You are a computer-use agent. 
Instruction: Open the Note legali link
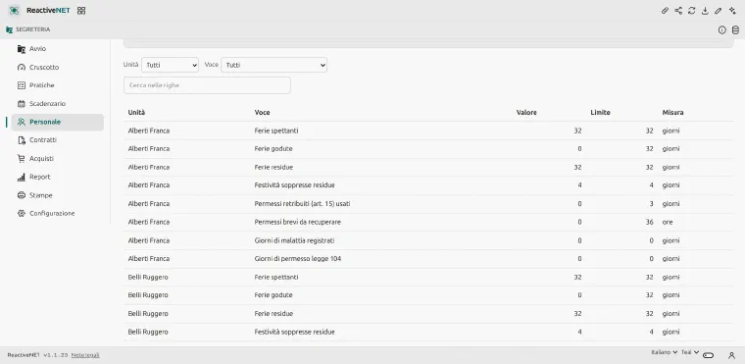pos(85,355)
